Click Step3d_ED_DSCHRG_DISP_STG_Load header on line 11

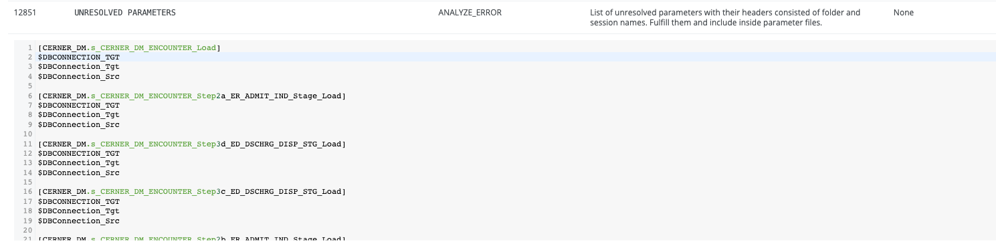pyautogui.click(x=192, y=144)
